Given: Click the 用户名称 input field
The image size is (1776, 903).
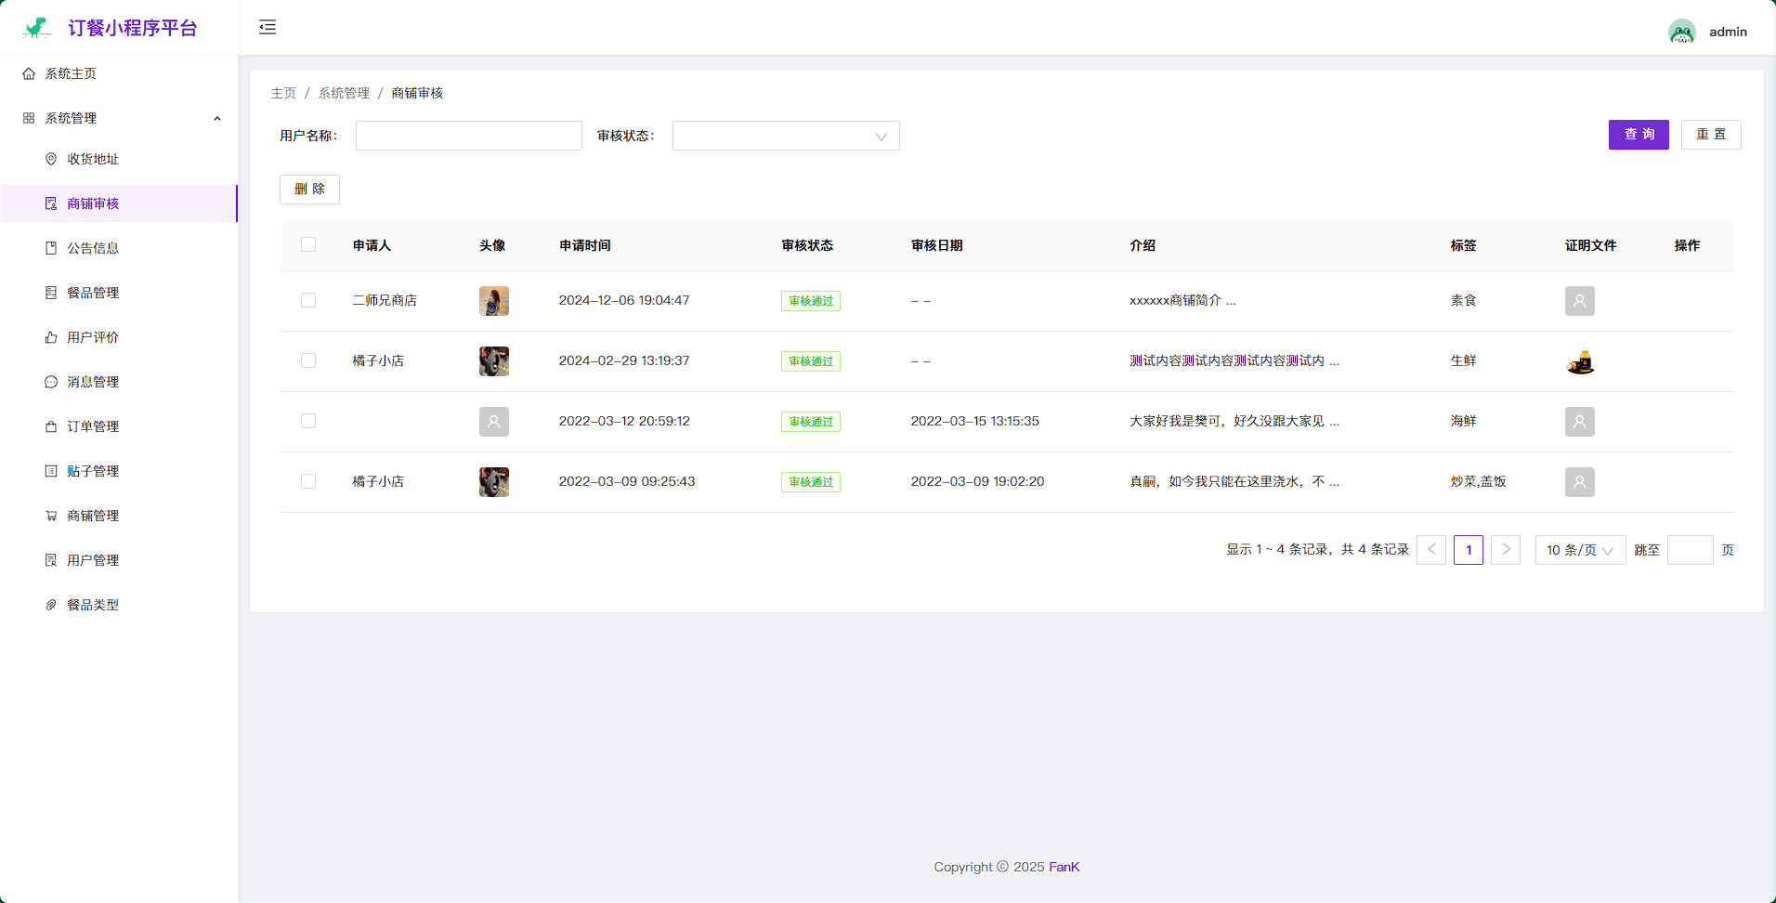Looking at the screenshot, I should pyautogui.click(x=468, y=136).
